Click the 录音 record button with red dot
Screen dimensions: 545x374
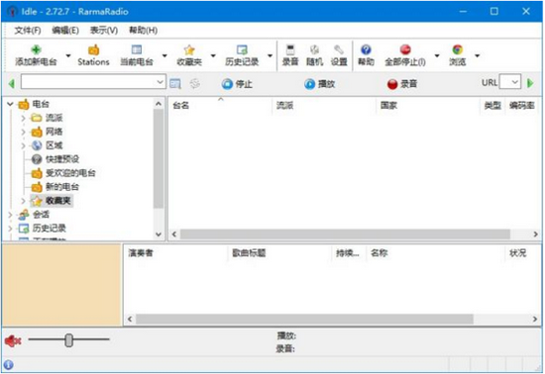[x=402, y=84]
